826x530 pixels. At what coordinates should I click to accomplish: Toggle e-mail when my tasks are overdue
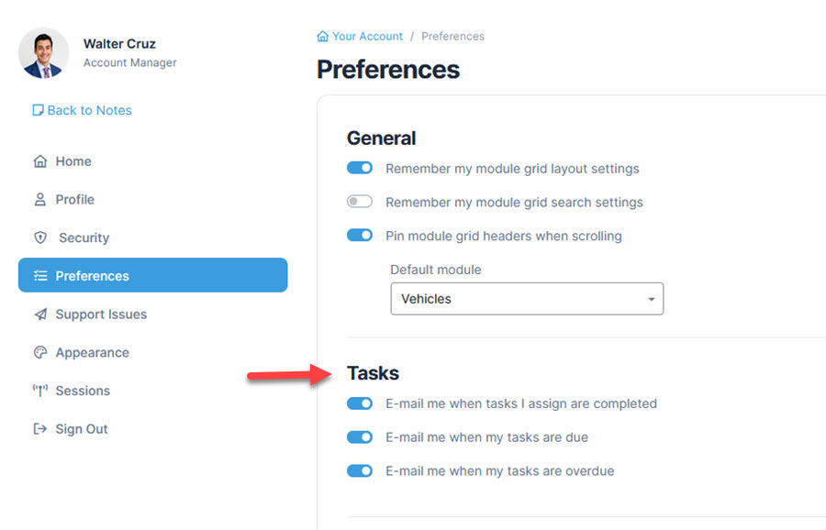click(x=360, y=471)
